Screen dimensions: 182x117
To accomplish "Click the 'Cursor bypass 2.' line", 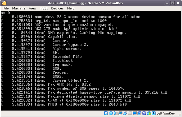I will point(44,45).
